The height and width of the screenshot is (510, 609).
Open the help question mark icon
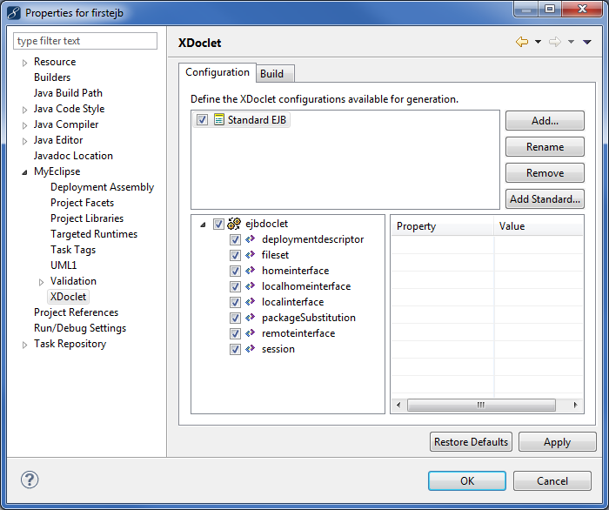tap(30, 480)
